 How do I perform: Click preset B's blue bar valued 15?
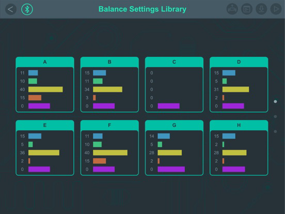point(100,73)
